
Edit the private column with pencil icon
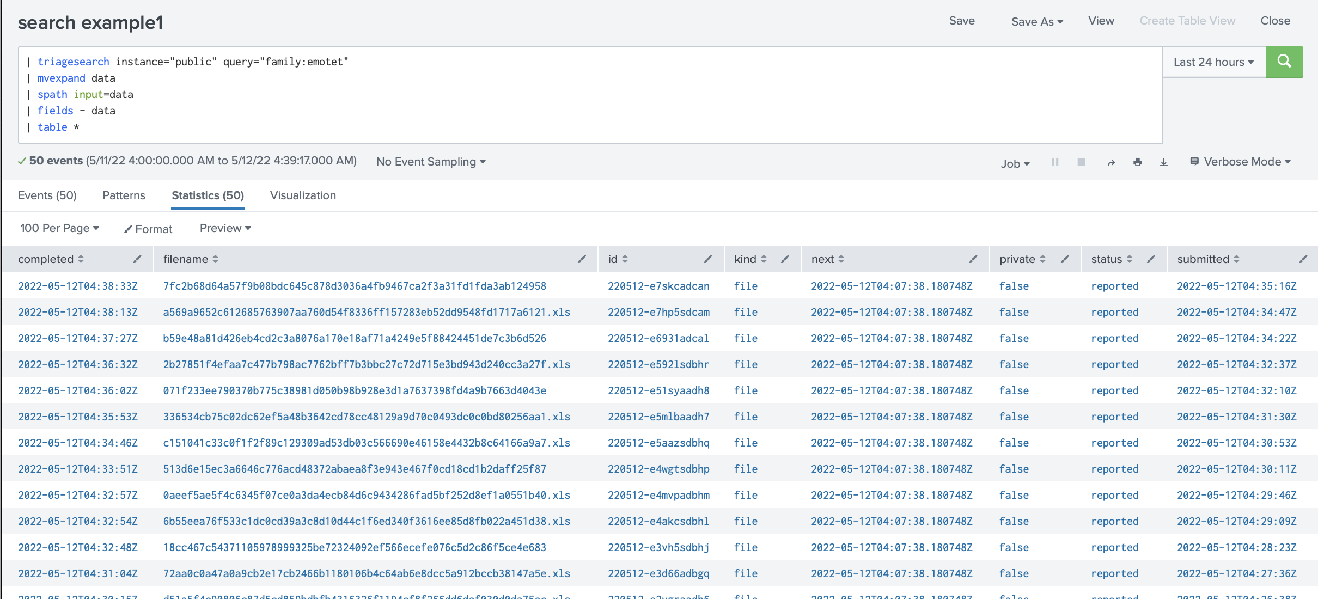(x=1065, y=259)
